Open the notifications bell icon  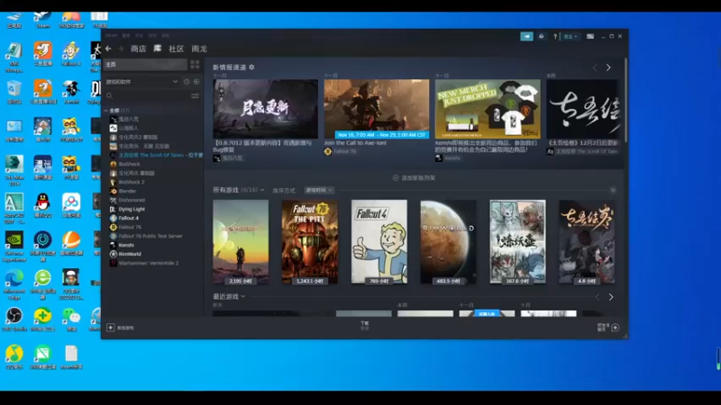point(542,36)
